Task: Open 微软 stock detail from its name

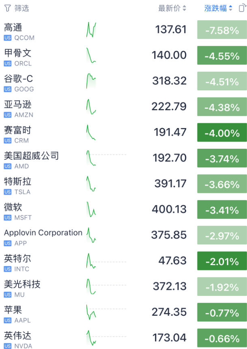Action: pos(12,208)
